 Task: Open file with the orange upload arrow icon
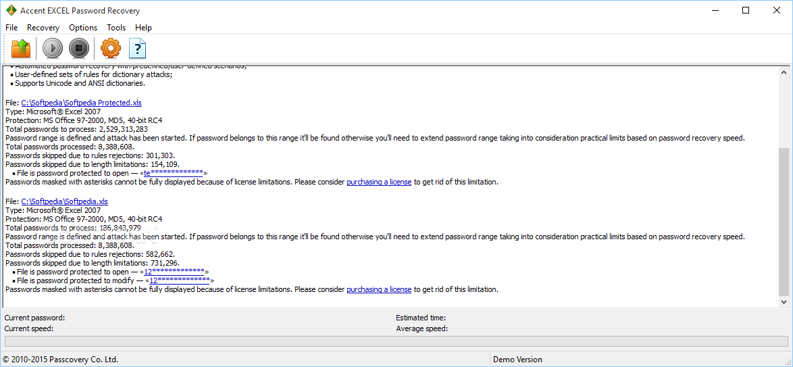21,49
